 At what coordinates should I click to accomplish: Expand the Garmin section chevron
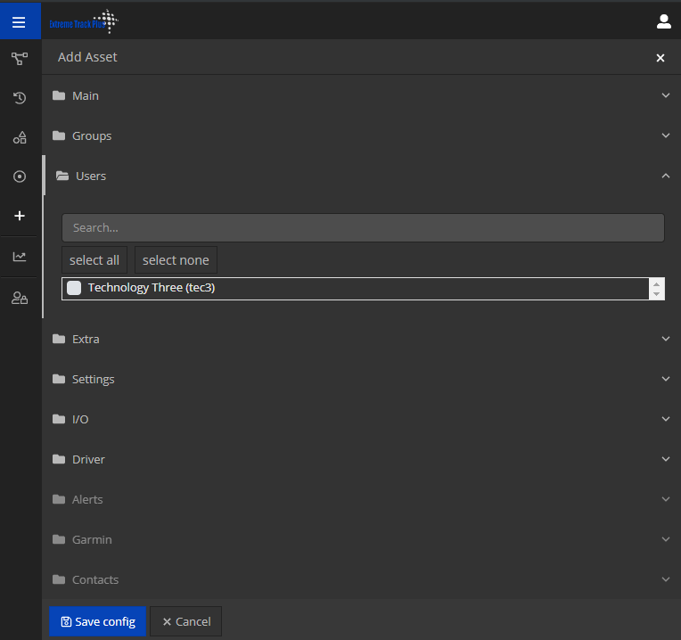point(665,539)
